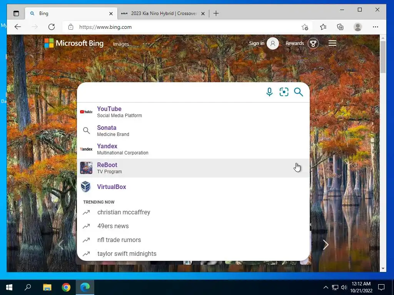This screenshot has height=295, width=394.
Task: Open File Explorer from taskbar
Action: point(47,287)
